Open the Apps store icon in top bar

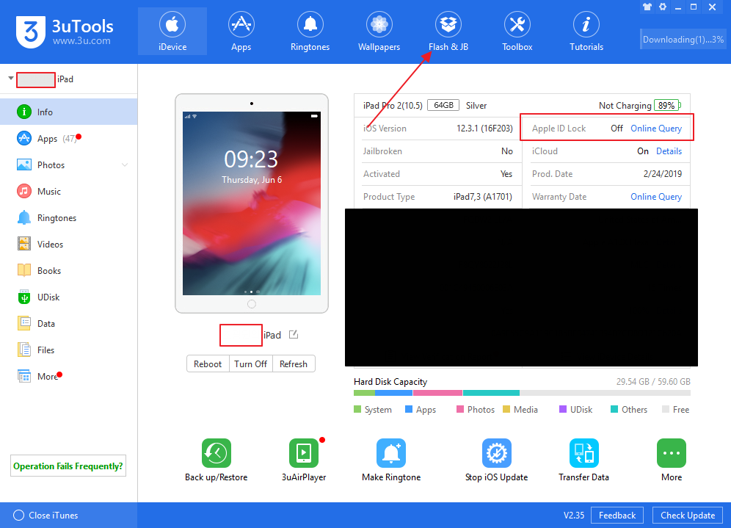coord(241,24)
